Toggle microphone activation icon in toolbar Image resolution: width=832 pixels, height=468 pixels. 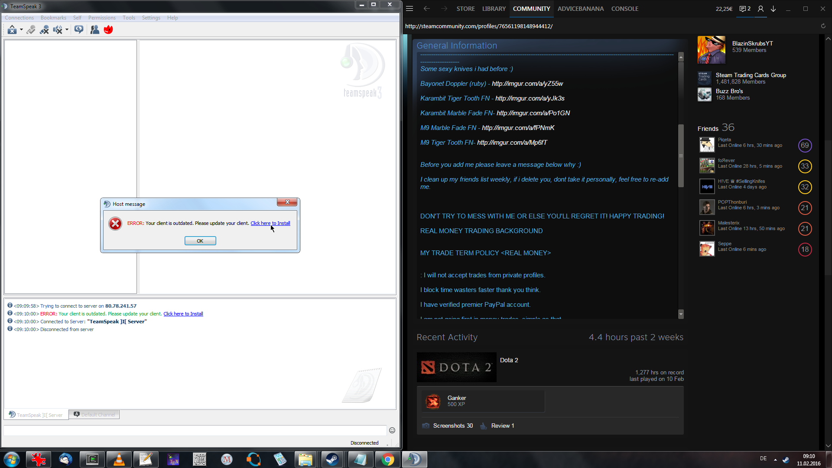point(31,29)
